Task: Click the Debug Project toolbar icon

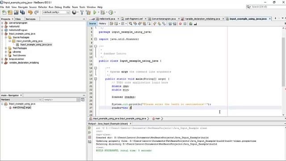Action: click(103, 12)
